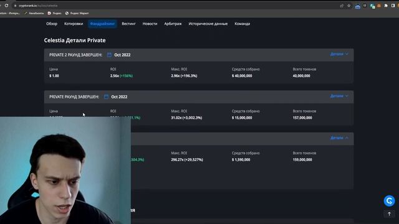Screen dimensions: 399x224
Task: Click the $ 15,000,000 funds raised value
Action: 242,118
